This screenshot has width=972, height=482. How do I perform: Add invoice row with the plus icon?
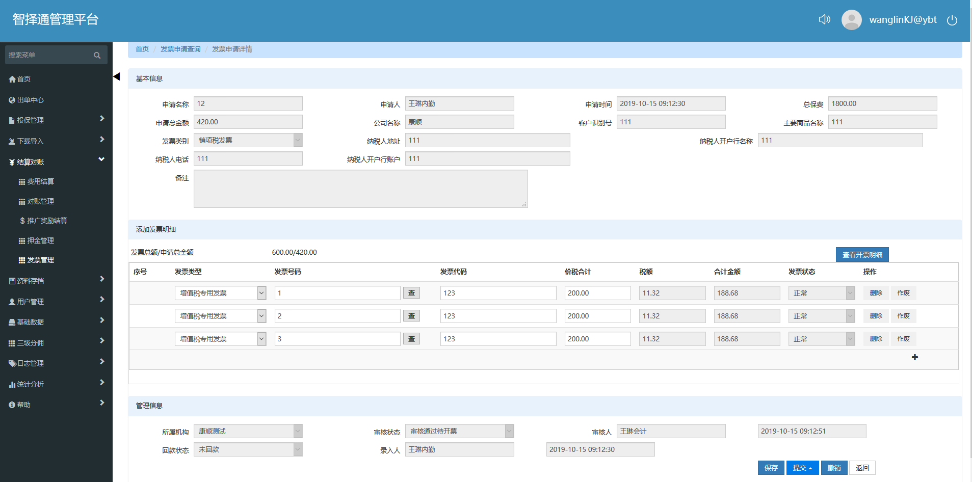[x=914, y=357]
